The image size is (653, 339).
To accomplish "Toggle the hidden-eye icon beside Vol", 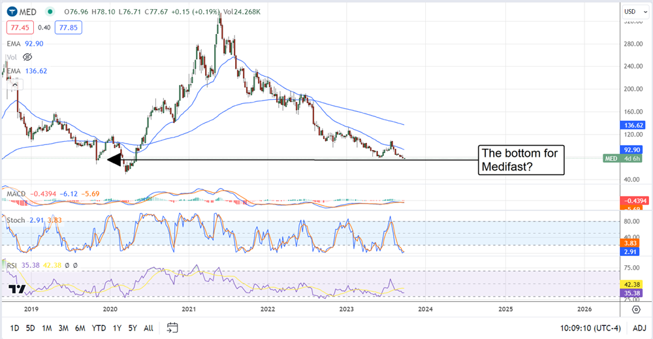I will (27, 57).
